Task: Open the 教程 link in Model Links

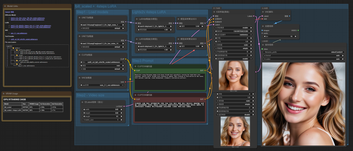Action: (x=12, y=12)
